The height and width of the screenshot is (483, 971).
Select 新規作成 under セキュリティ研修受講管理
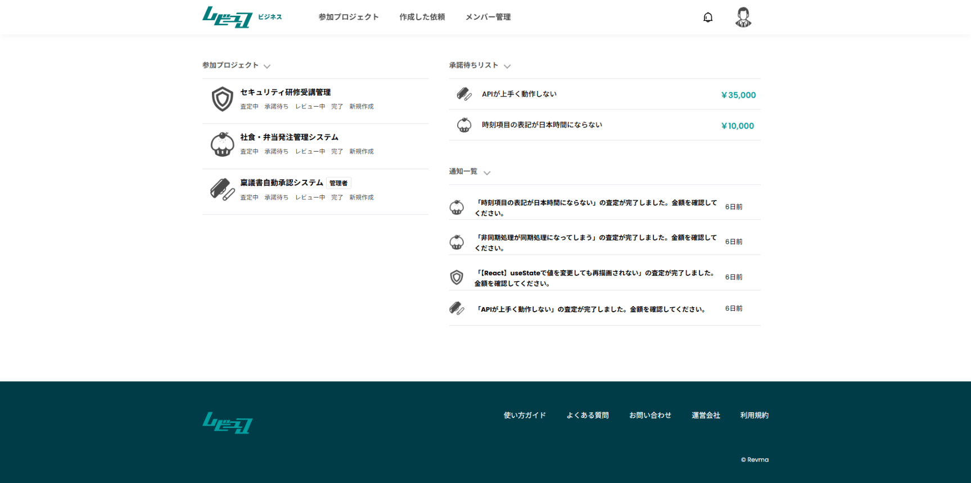click(361, 107)
